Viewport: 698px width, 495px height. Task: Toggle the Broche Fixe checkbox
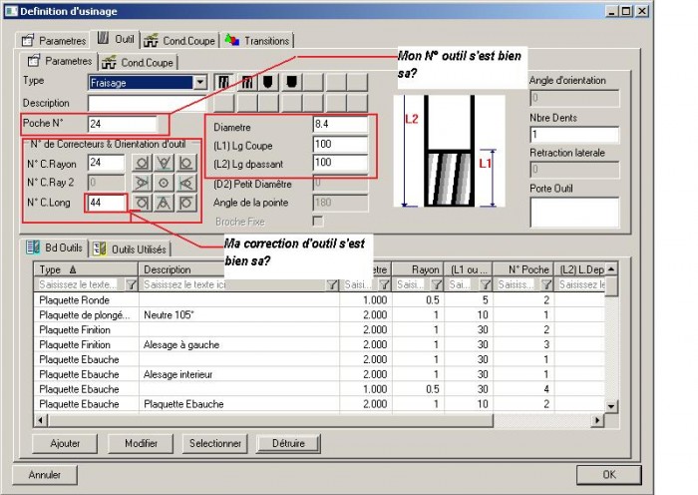click(x=318, y=222)
